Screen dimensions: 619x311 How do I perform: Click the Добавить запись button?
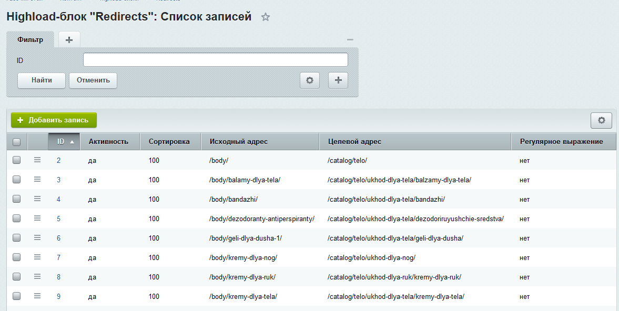[54, 120]
